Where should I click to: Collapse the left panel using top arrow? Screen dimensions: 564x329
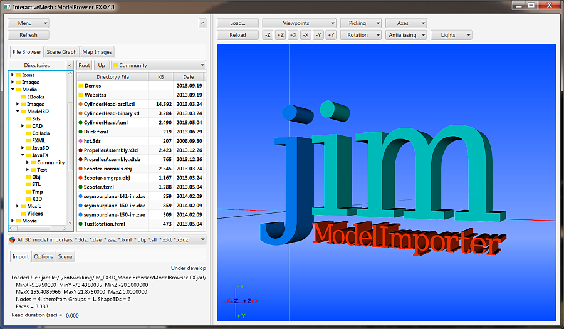202,23
